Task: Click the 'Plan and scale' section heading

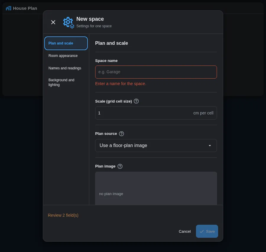Action: pyautogui.click(x=111, y=43)
